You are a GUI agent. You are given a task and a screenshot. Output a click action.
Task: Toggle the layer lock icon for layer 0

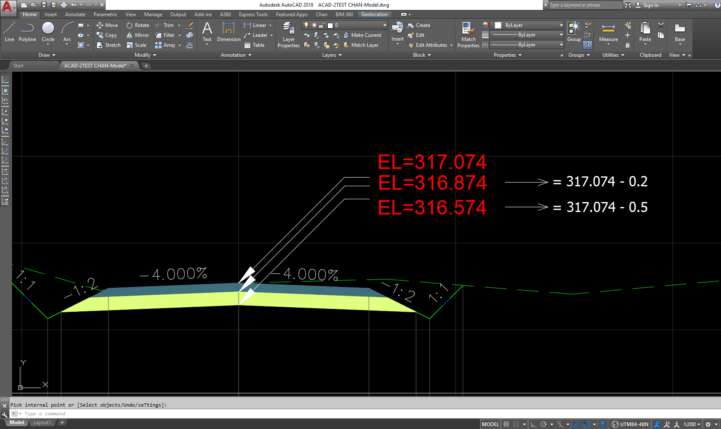point(321,25)
